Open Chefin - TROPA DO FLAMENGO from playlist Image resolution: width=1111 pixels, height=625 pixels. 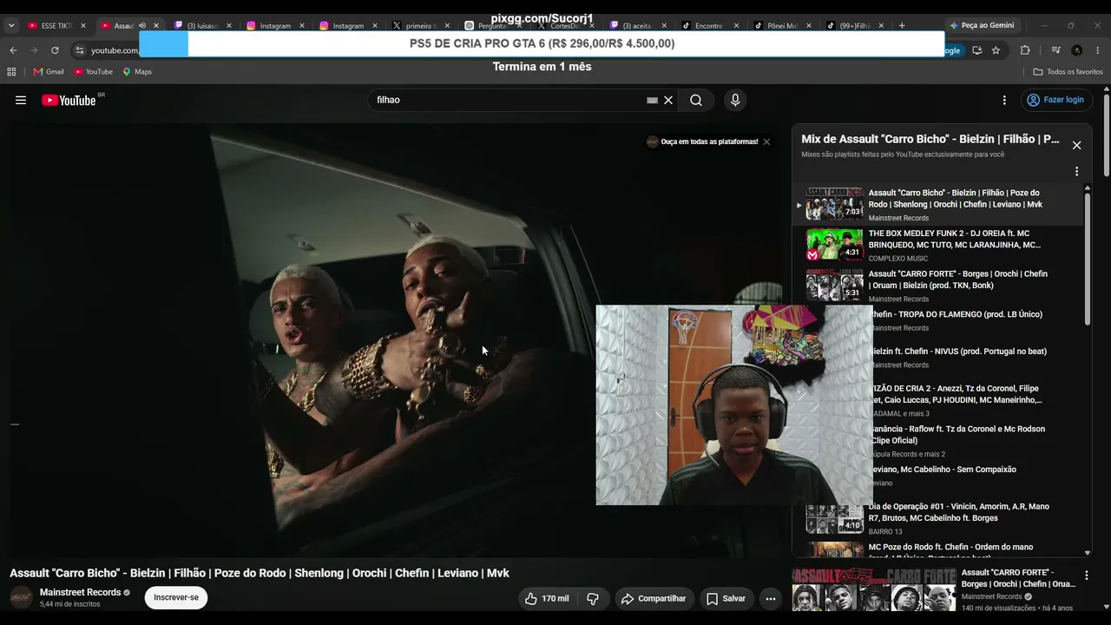pos(956,314)
